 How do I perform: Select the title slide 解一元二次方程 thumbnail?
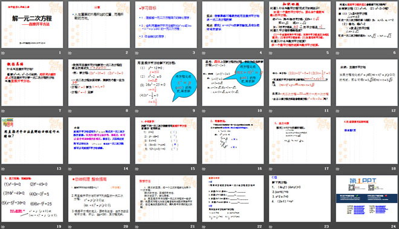(x=32, y=25)
